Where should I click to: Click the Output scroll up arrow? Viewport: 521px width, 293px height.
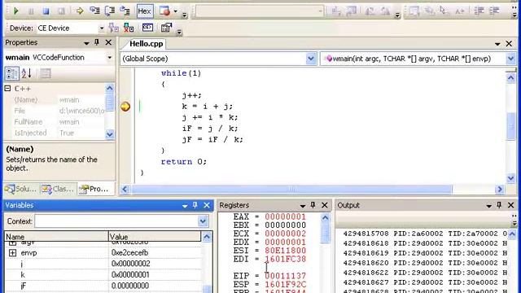click(512, 234)
